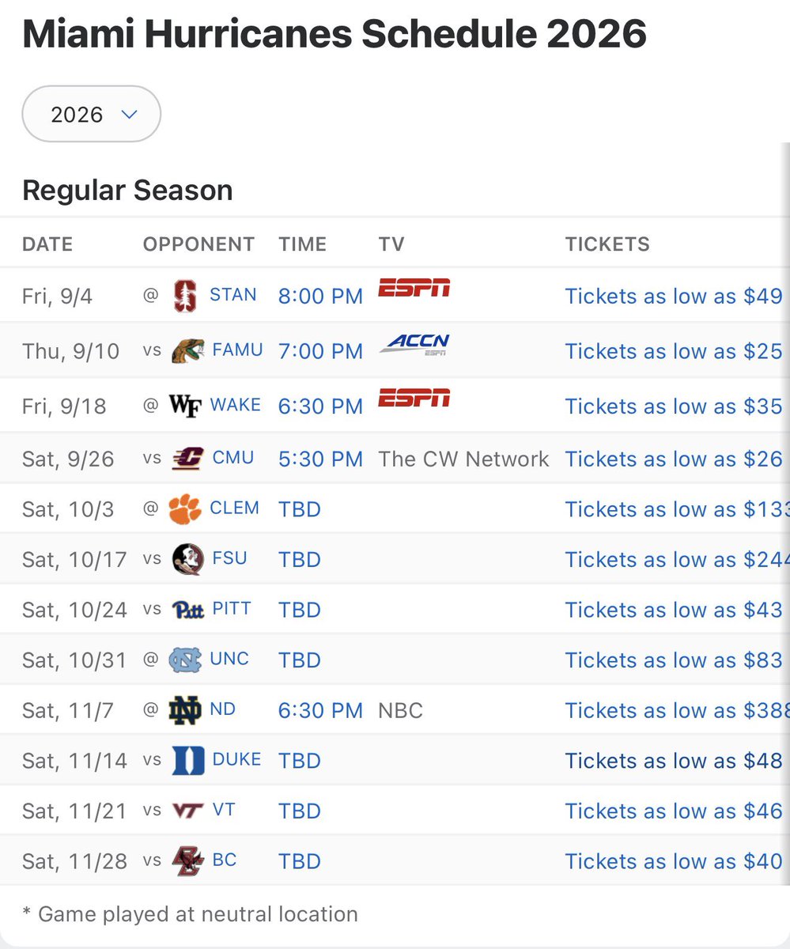The height and width of the screenshot is (949, 790).
Task: Click the Stanford tree logo
Action: (x=184, y=296)
